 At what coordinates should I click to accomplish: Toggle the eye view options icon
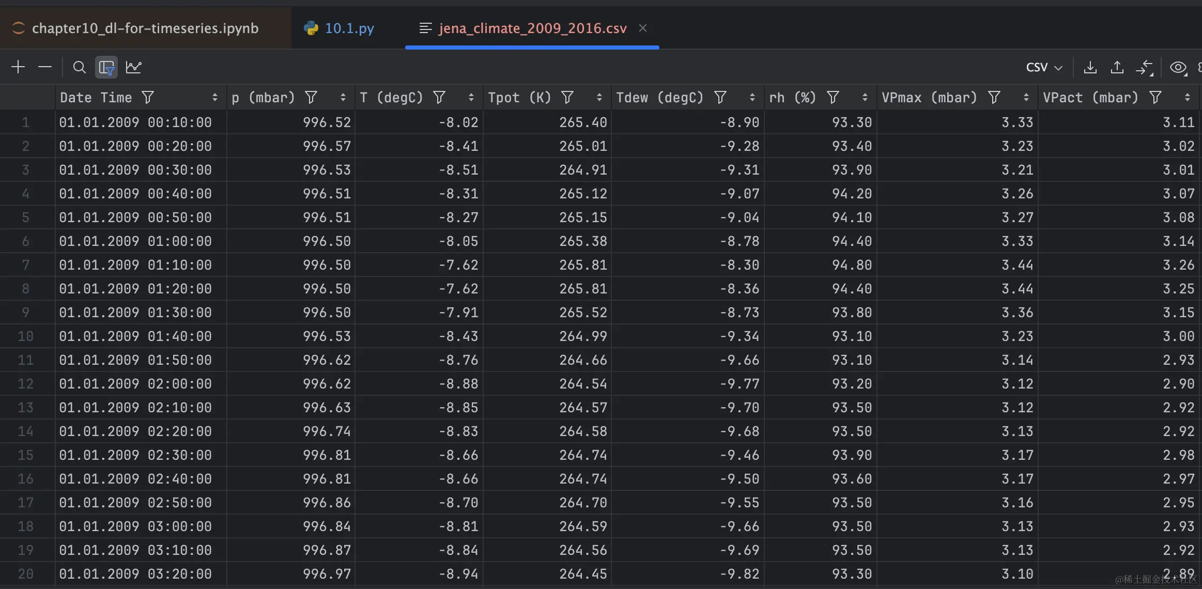(x=1178, y=67)
